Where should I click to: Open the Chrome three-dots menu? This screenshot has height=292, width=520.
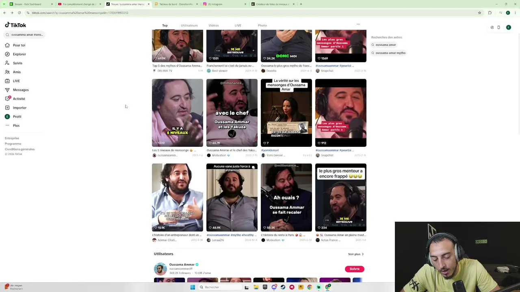click(x=515, y=13)
